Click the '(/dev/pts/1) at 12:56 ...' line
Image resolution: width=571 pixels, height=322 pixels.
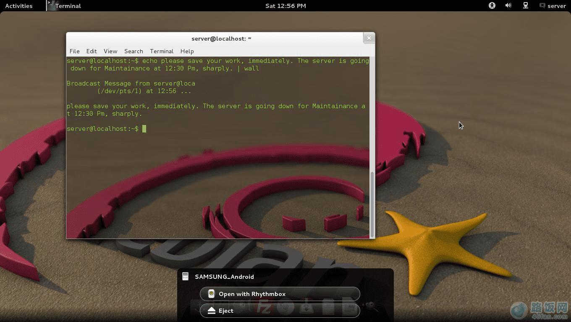coord(144,91)
